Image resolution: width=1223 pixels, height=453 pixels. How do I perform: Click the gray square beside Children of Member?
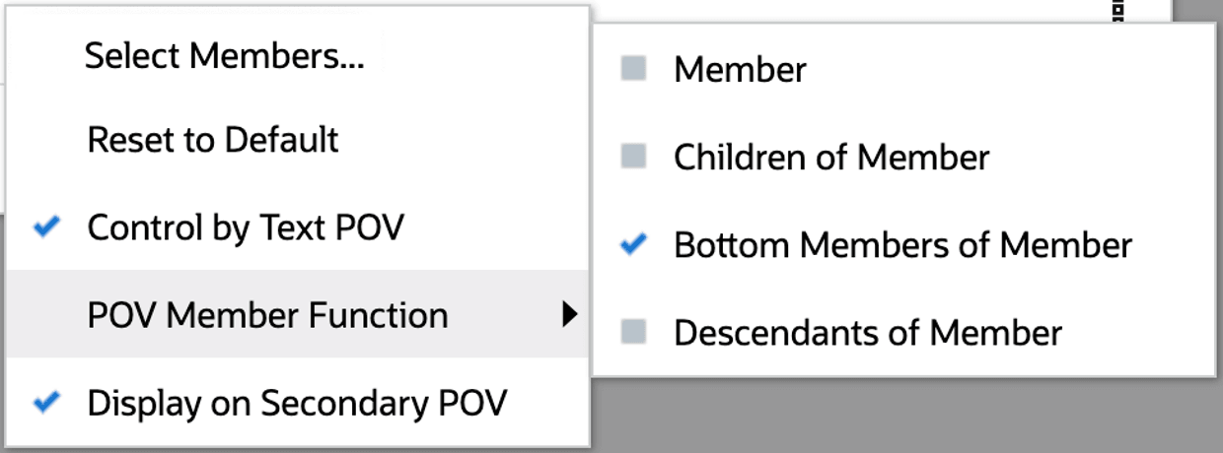[634, 156]
